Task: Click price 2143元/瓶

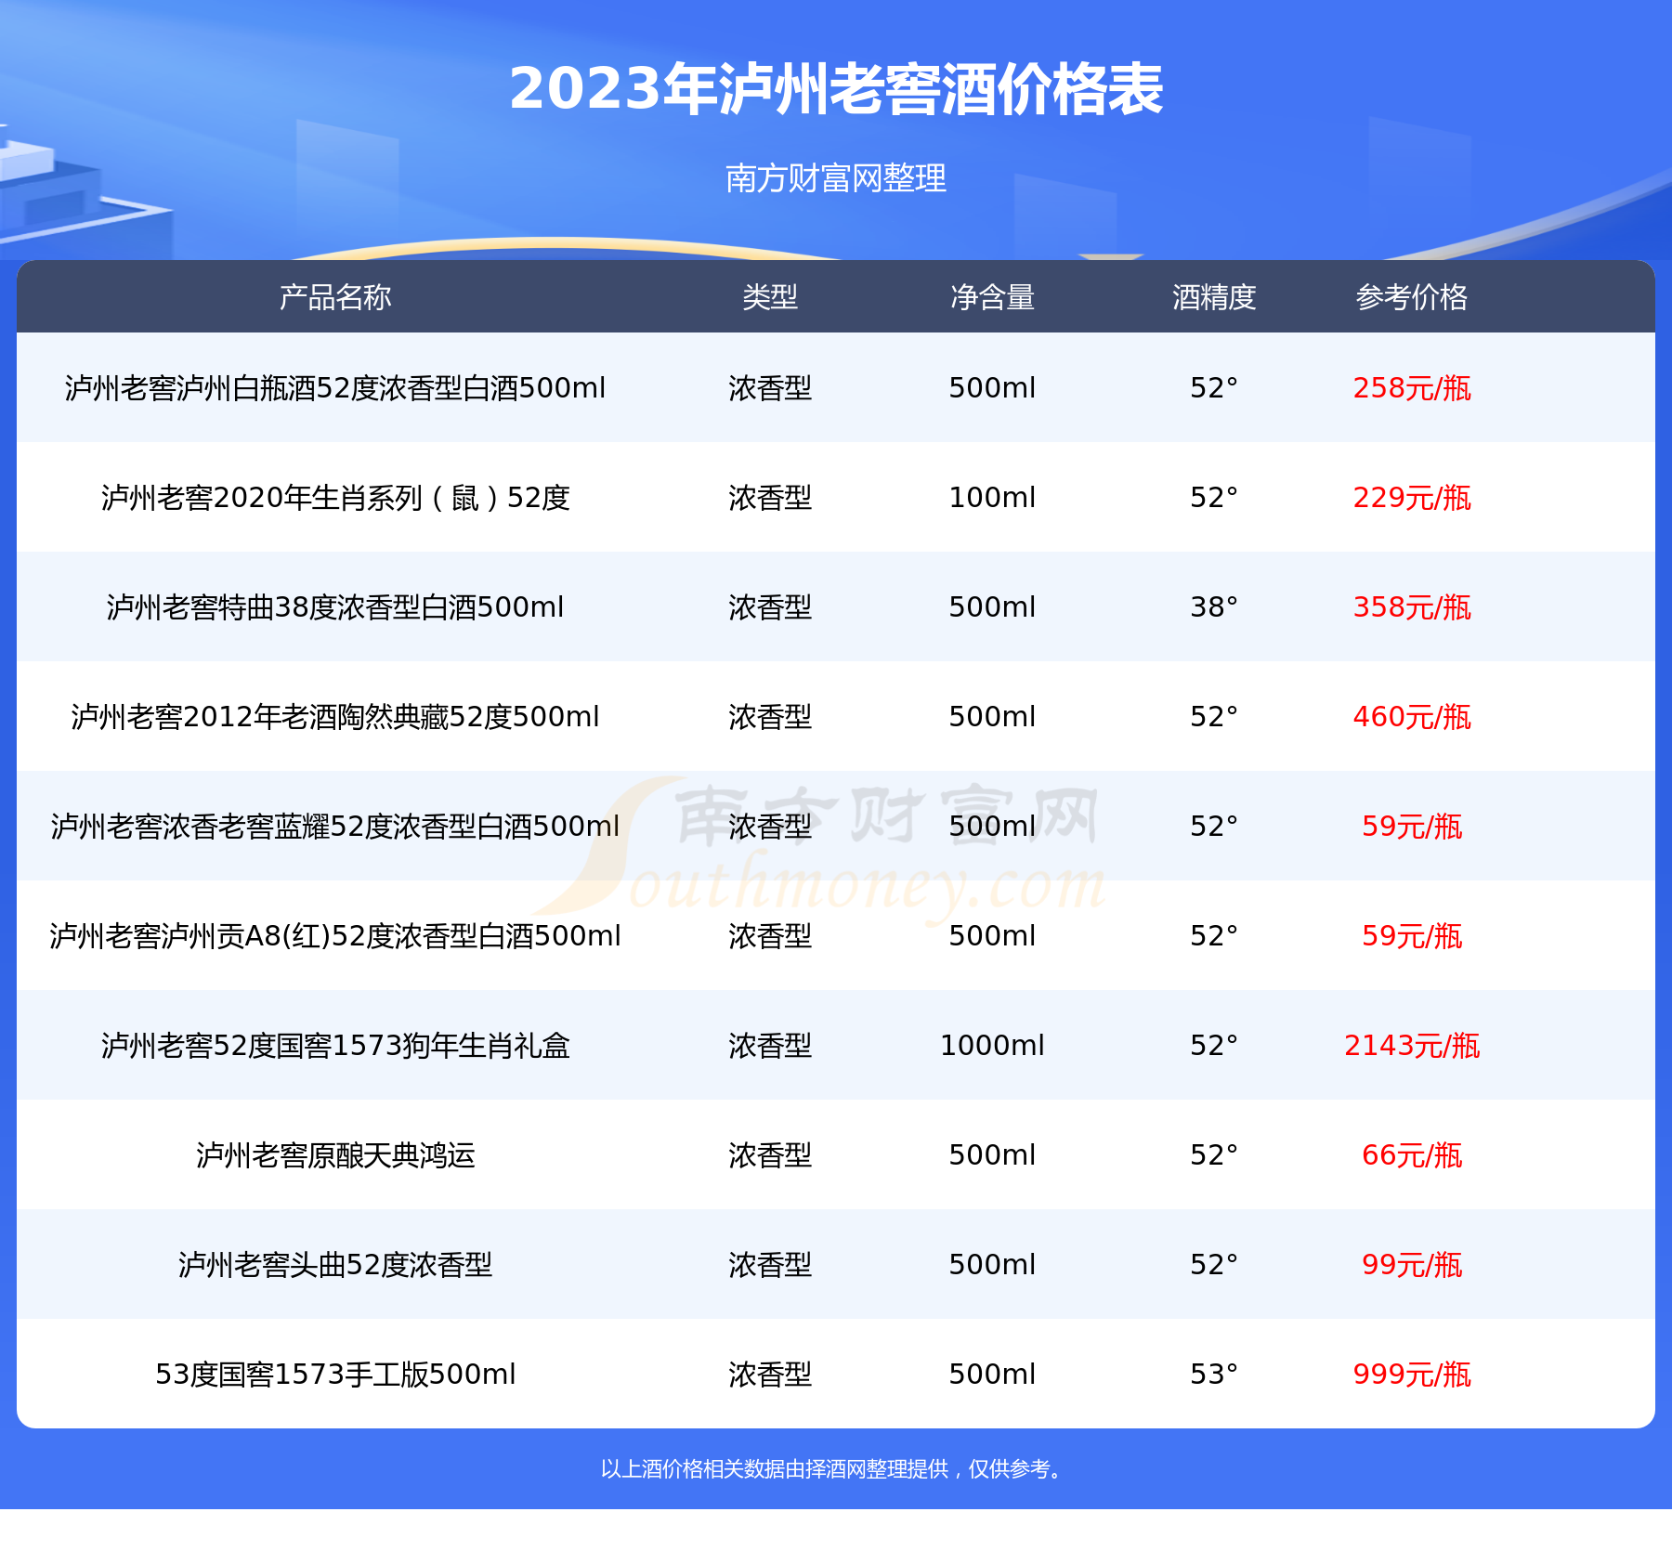Action: [x=1412, y=1045]
